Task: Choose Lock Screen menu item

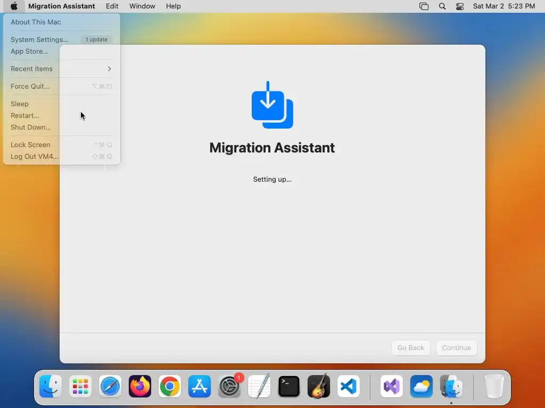Action: pyautogui.click(x=62, y=144)
